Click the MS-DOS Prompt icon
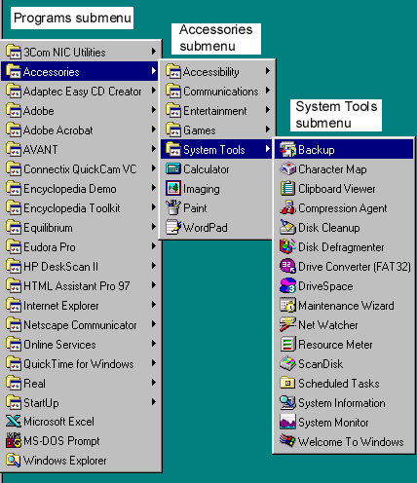This screenshot has height=483, width=417. 14,441
